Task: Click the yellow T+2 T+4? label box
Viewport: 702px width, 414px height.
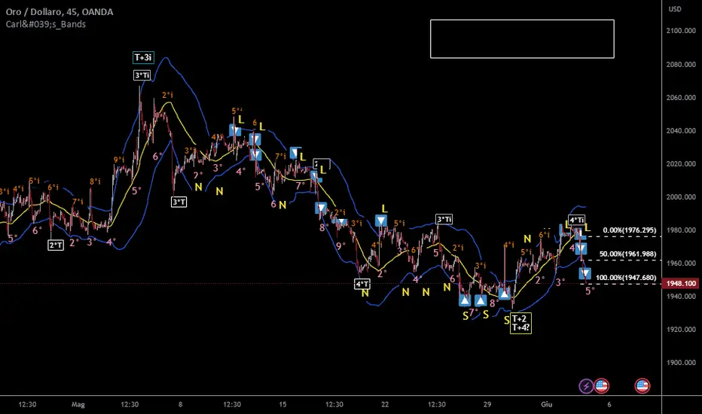Action: [x=520, y=323]
